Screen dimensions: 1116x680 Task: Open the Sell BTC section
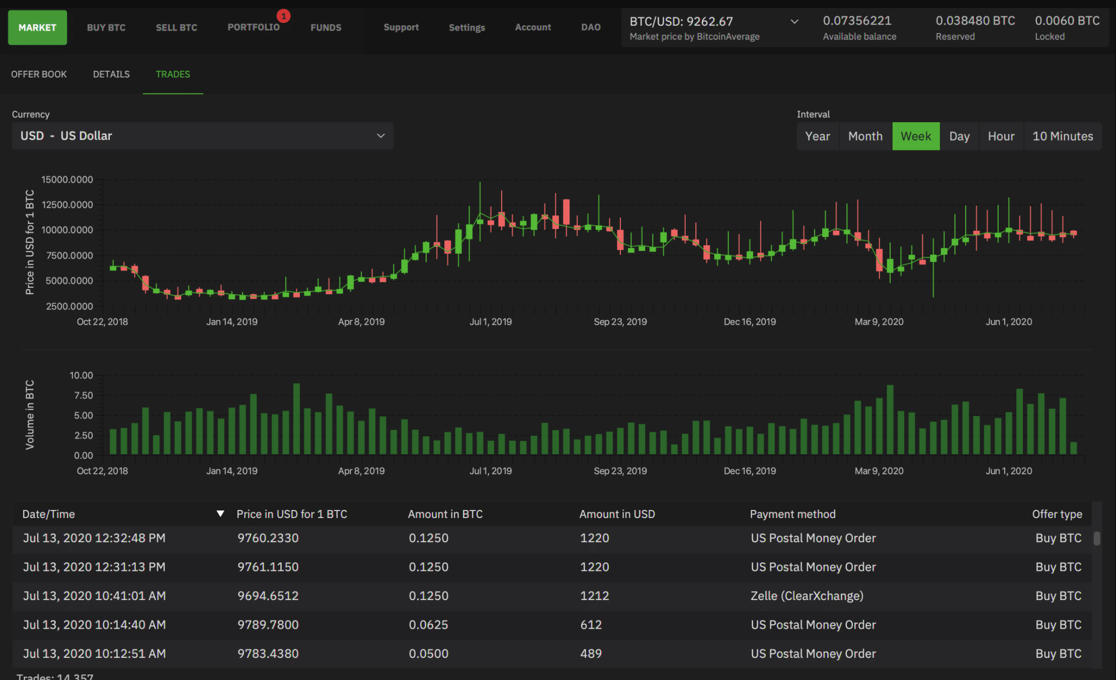177,28
